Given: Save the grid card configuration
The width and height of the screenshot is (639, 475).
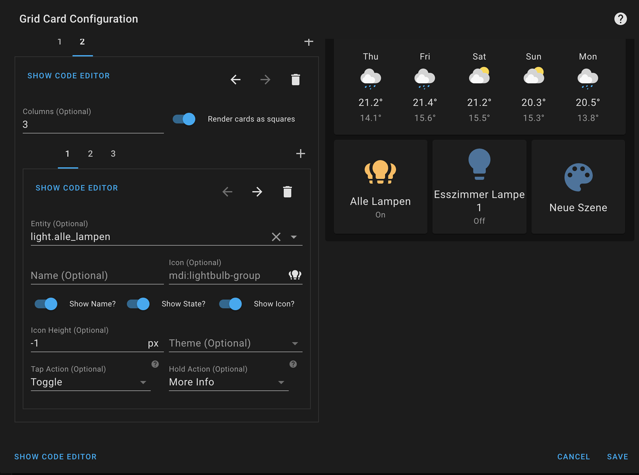Looking at the screenshot, I should click(x=618, y=456).
